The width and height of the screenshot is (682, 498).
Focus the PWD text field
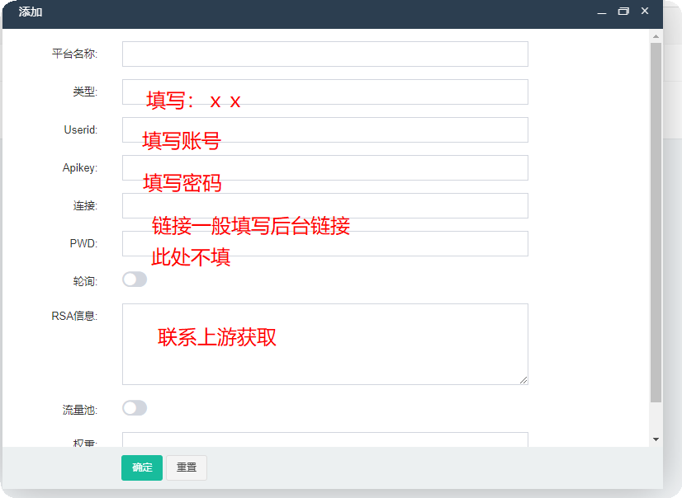[x=325, y=243]
